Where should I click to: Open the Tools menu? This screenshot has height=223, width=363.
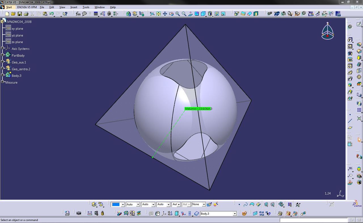[x=86, y=7]
